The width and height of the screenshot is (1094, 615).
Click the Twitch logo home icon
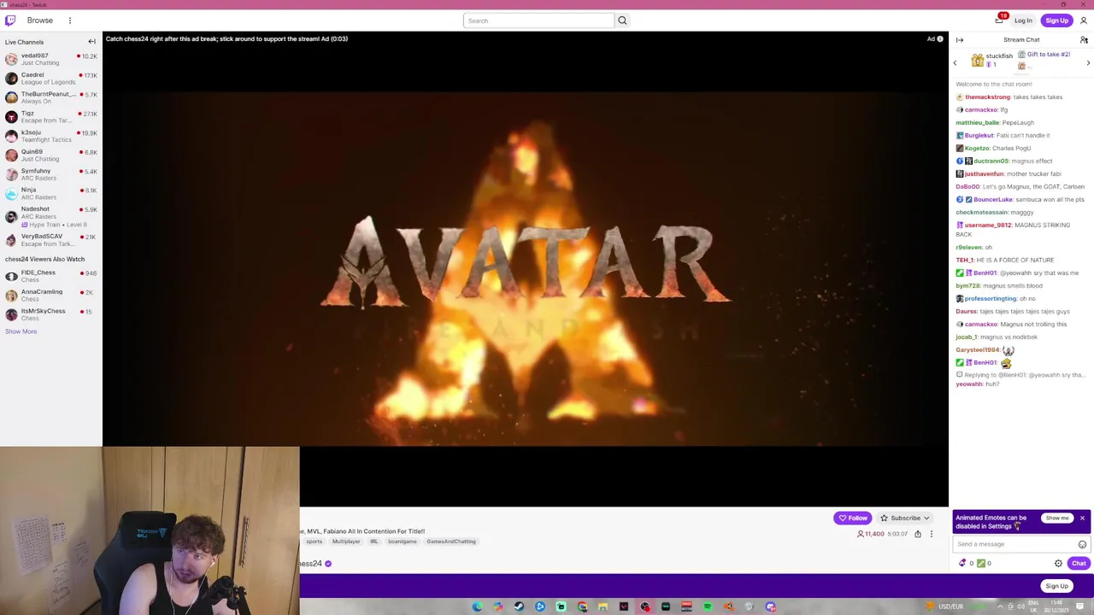click(10, 20)
